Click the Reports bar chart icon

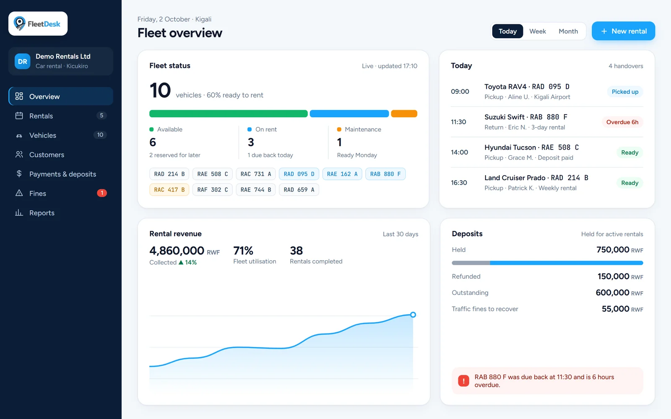(x=19, y=212)
